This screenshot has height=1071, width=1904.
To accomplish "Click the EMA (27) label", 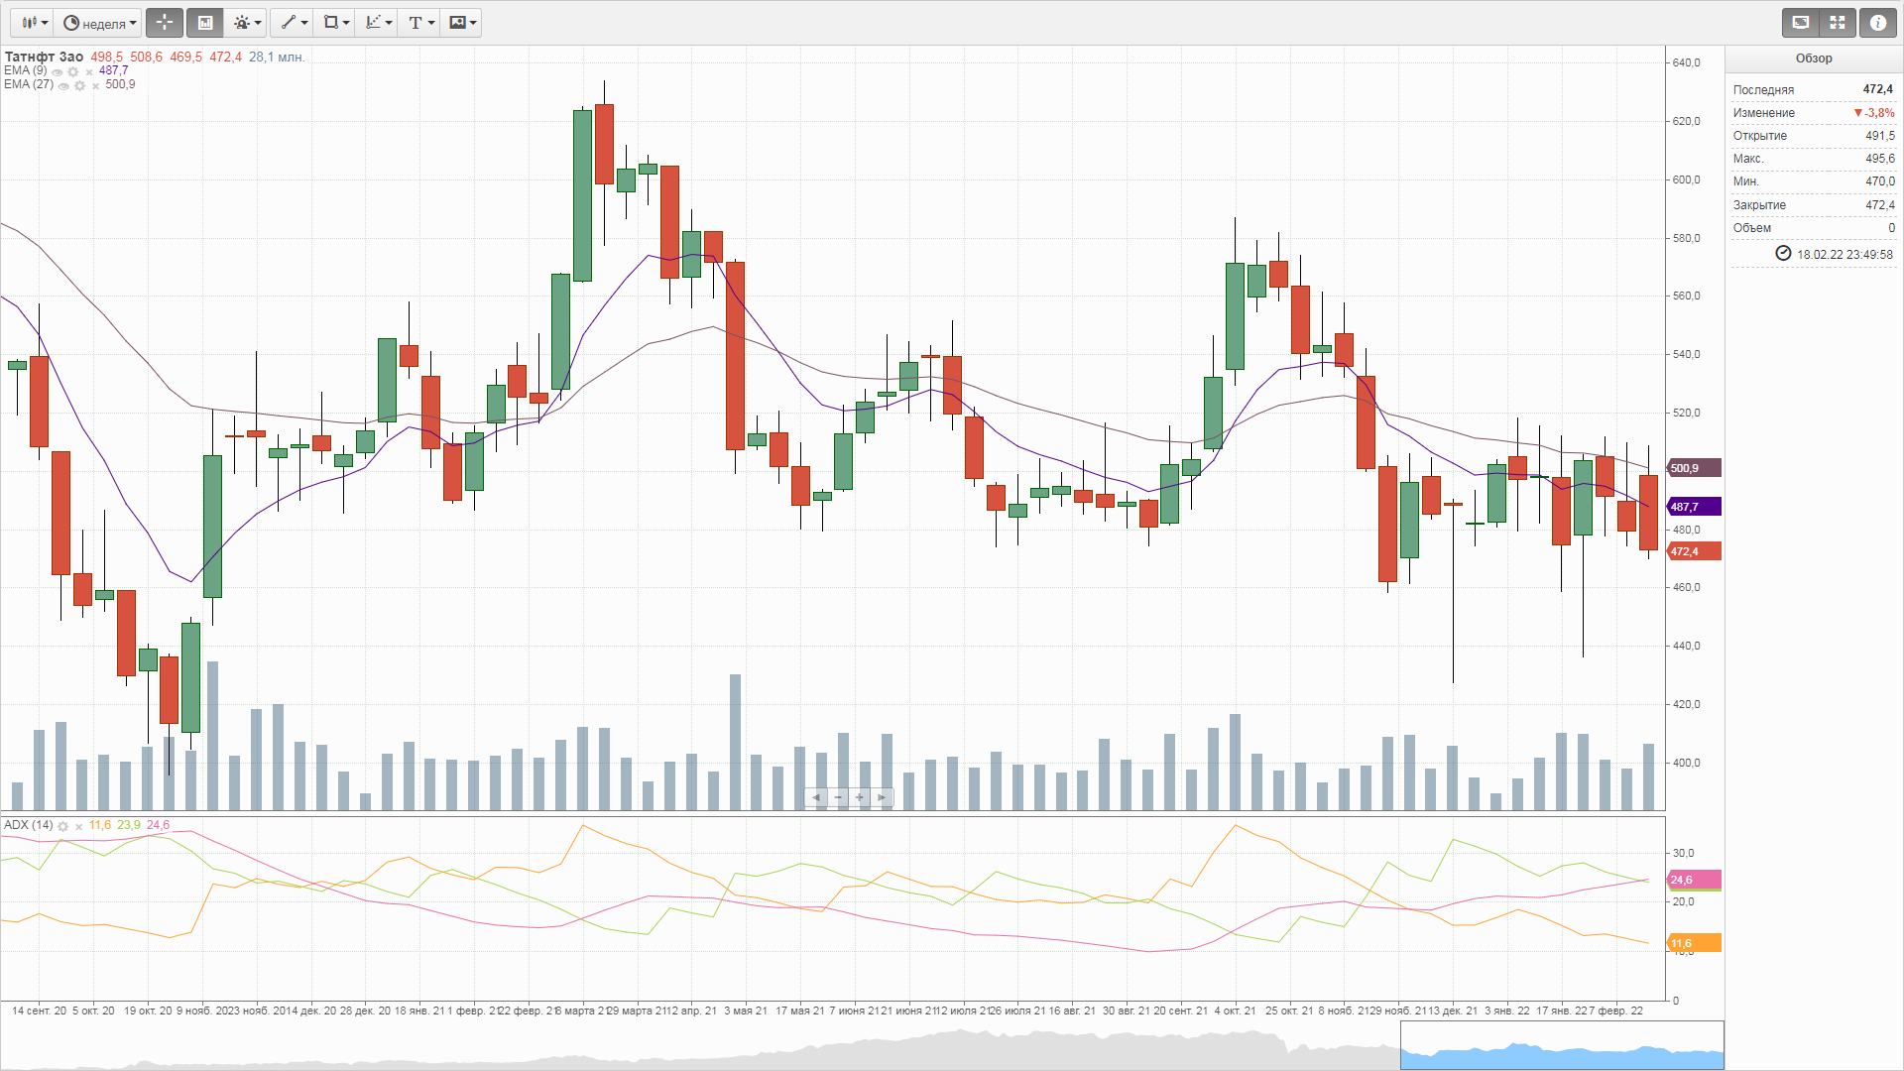I will (x=29, y=84).
